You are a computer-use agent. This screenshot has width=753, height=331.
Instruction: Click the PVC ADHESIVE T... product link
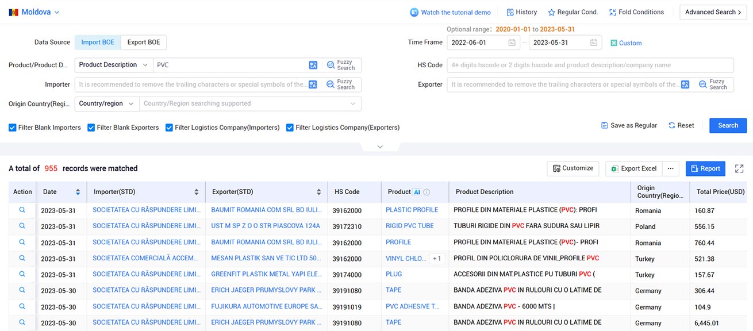coord(412,307)
